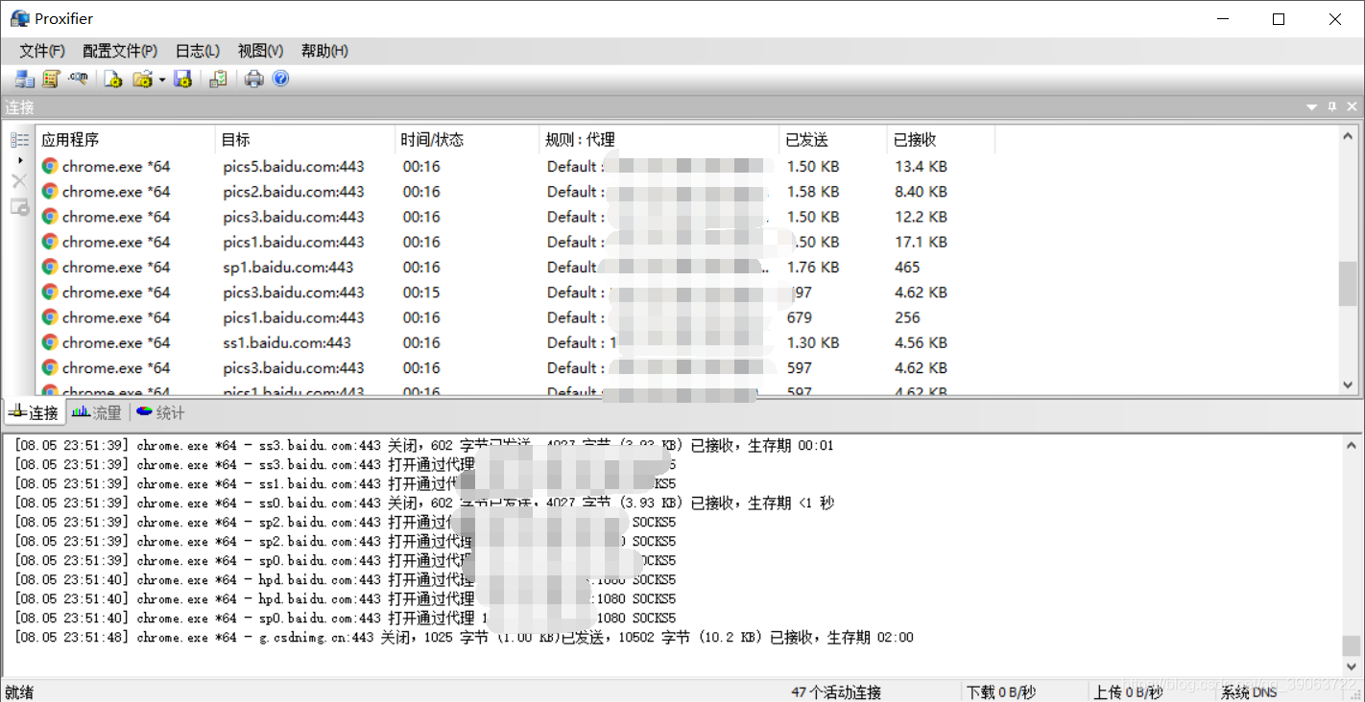1365x702 pixels.
Task: Open the Proxy Servers settings icon
Action: (x=25, y=80)
